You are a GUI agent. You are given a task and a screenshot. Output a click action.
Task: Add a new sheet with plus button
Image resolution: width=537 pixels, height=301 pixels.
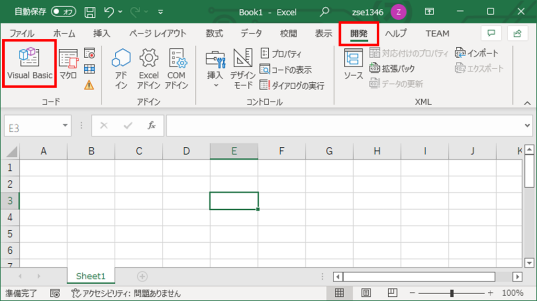[x=142, y=276]
